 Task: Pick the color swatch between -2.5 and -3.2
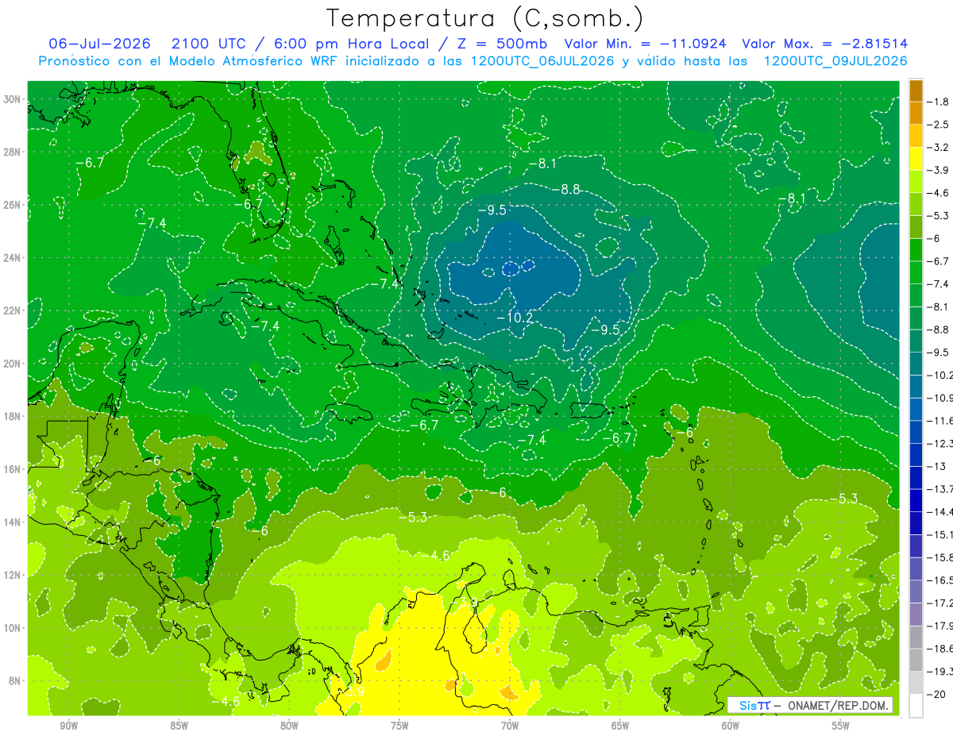point(916,136)
